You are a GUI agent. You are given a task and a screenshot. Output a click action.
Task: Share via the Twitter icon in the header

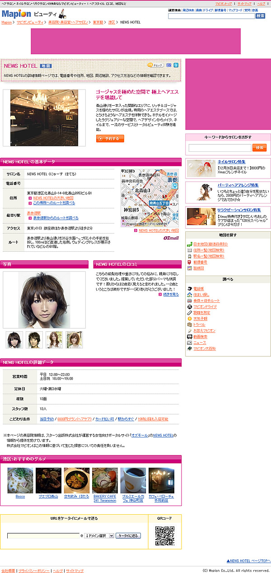pos(176,65)
